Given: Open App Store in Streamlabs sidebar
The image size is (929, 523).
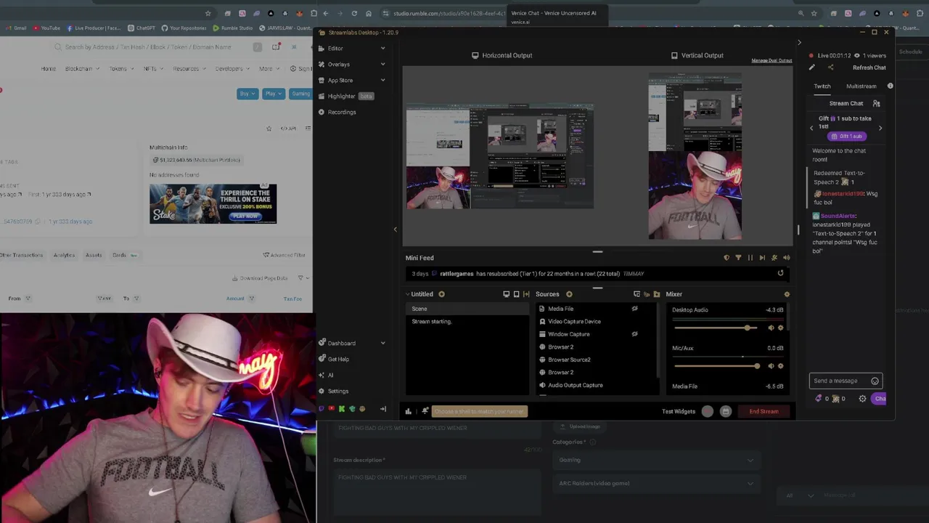Looking at the screenshot, I should click(340, 81).
